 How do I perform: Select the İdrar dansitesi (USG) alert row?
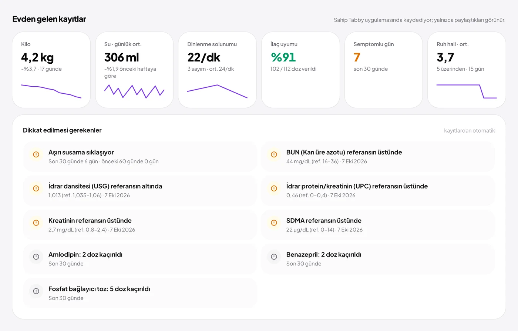(x=140, y=191)
